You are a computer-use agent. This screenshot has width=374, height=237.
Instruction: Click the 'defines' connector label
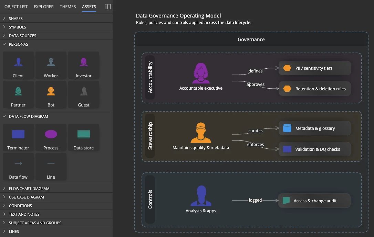[x=256, y=71]
